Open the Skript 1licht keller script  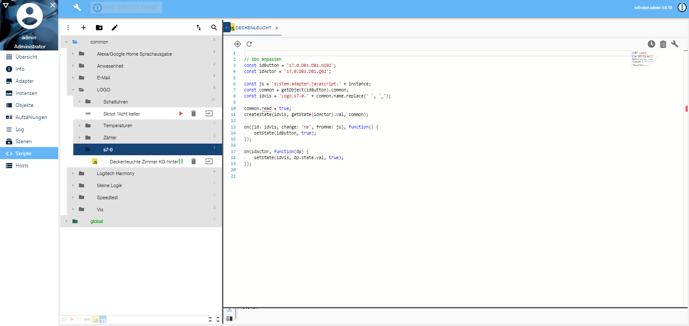click(x=122, y=114)
